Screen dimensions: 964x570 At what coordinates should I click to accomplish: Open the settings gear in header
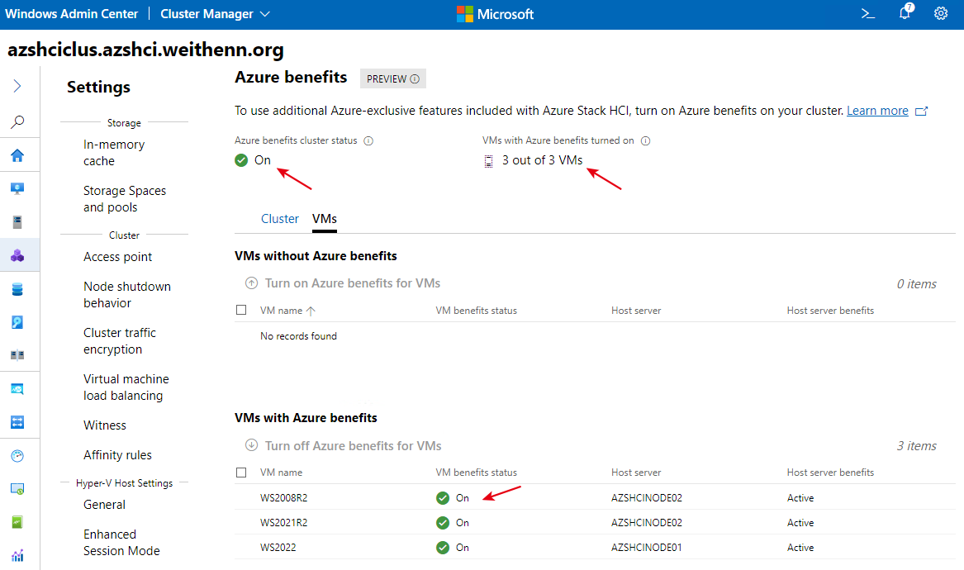click(941, 13)
